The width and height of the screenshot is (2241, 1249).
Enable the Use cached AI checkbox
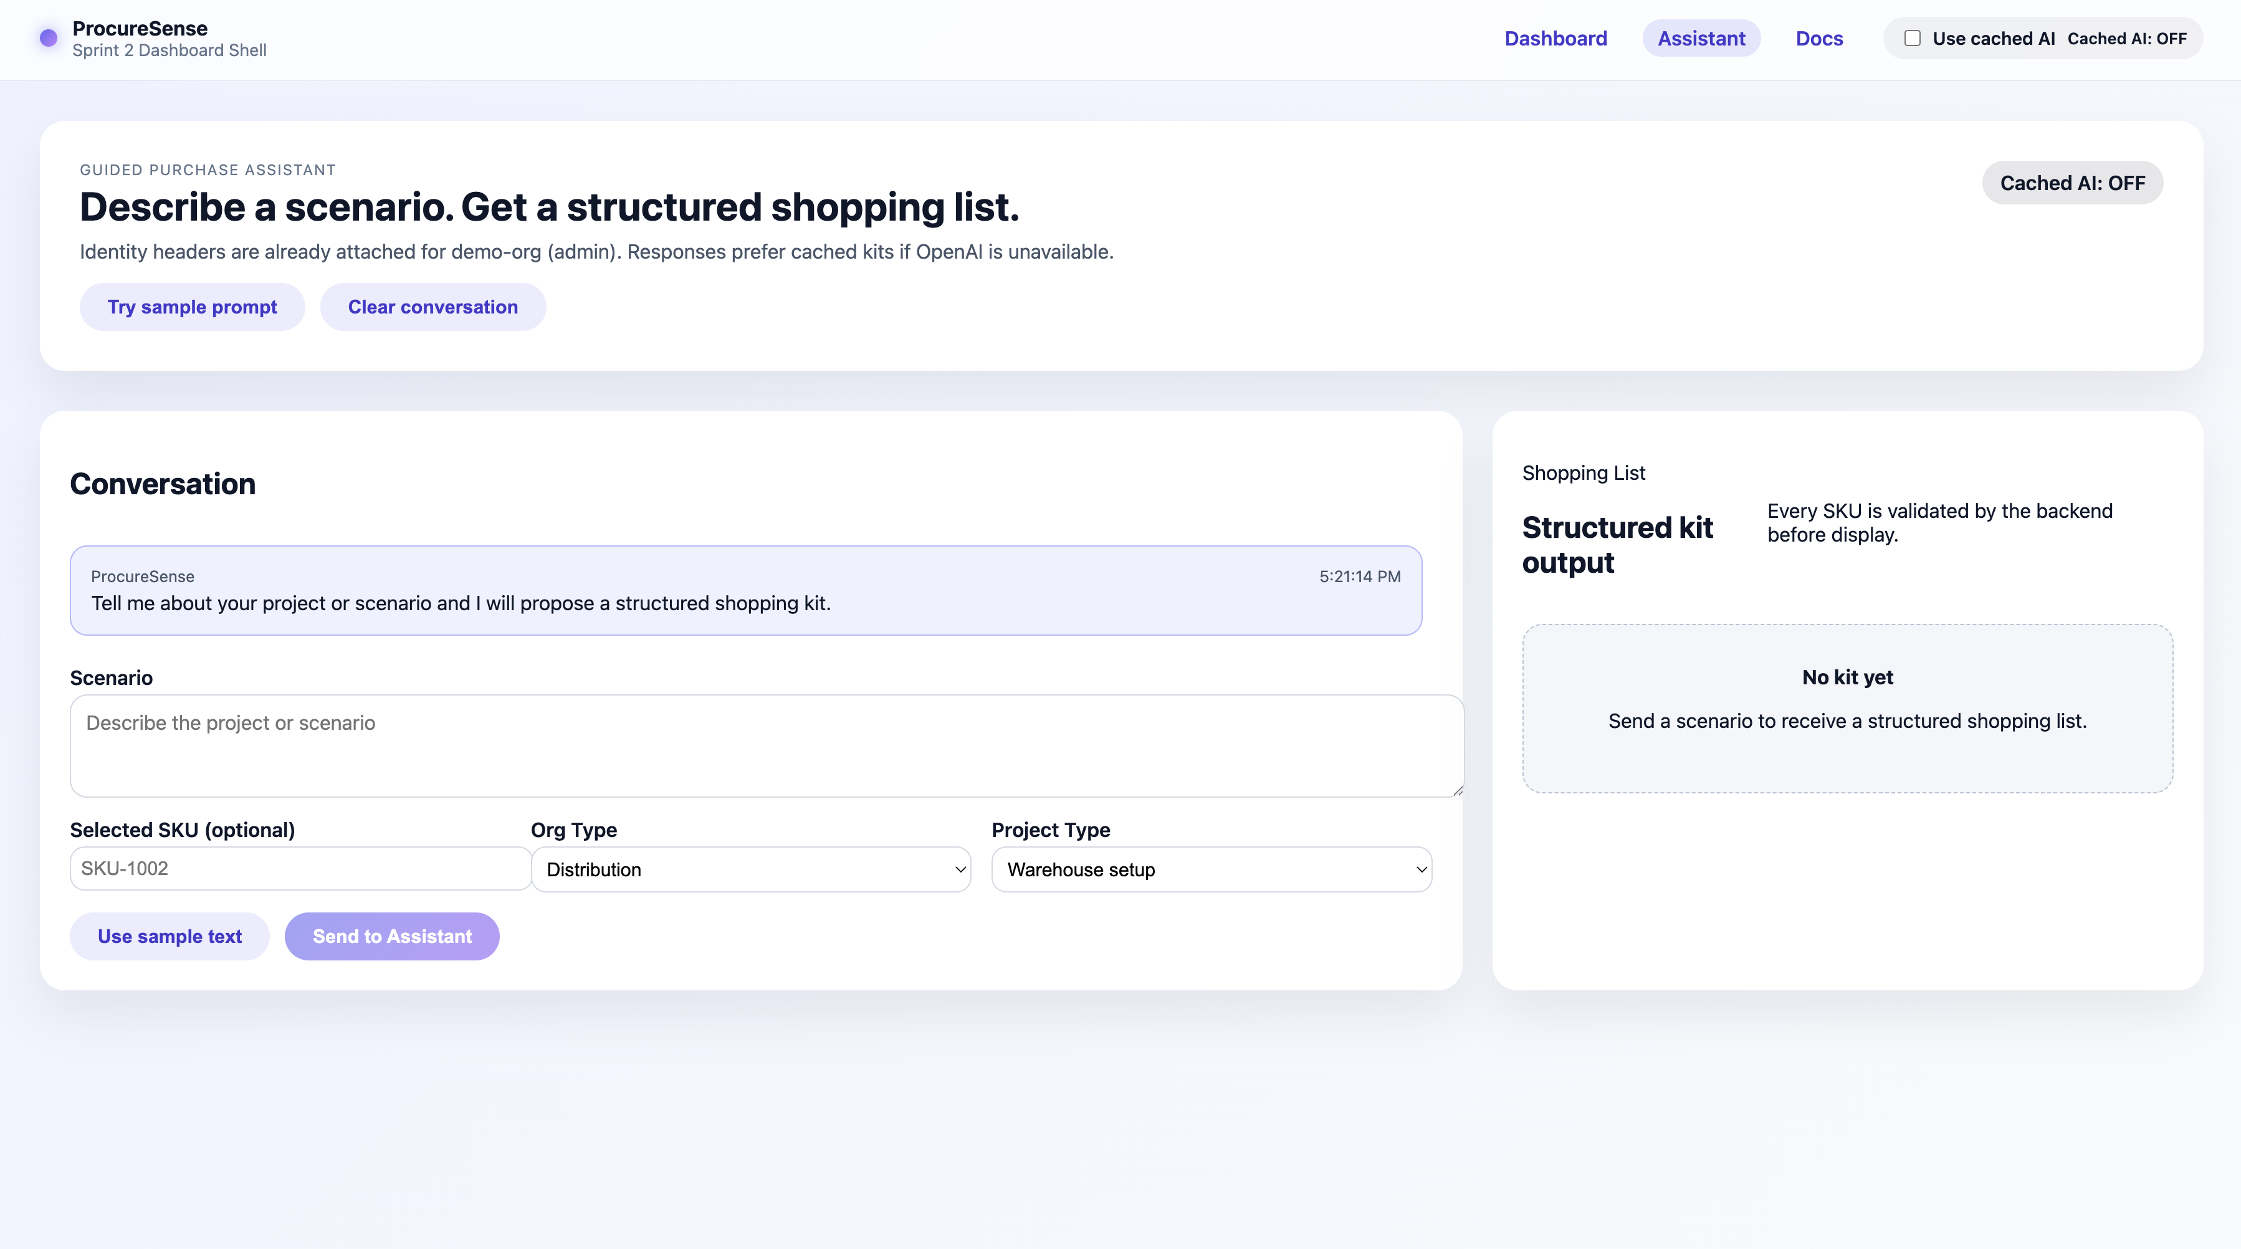(x=1912, y=38)
